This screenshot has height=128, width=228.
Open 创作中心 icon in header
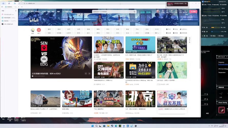coord(185,12)
